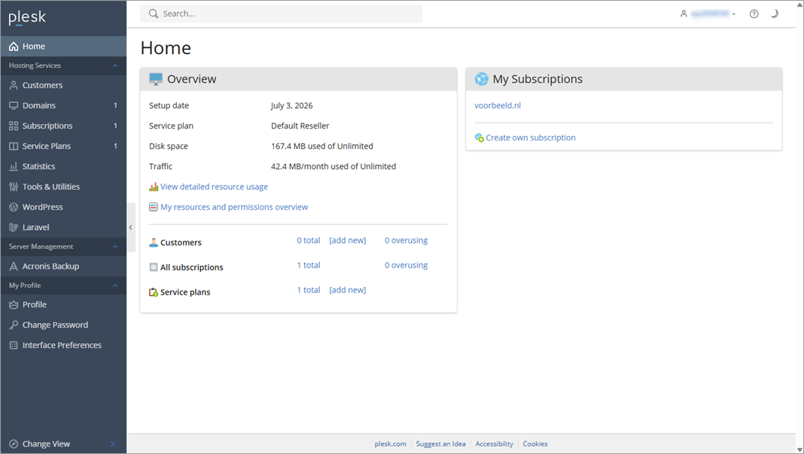Click the resources overview list icon
This screenshot has height=454, width=804.
[x=154, y=207]
